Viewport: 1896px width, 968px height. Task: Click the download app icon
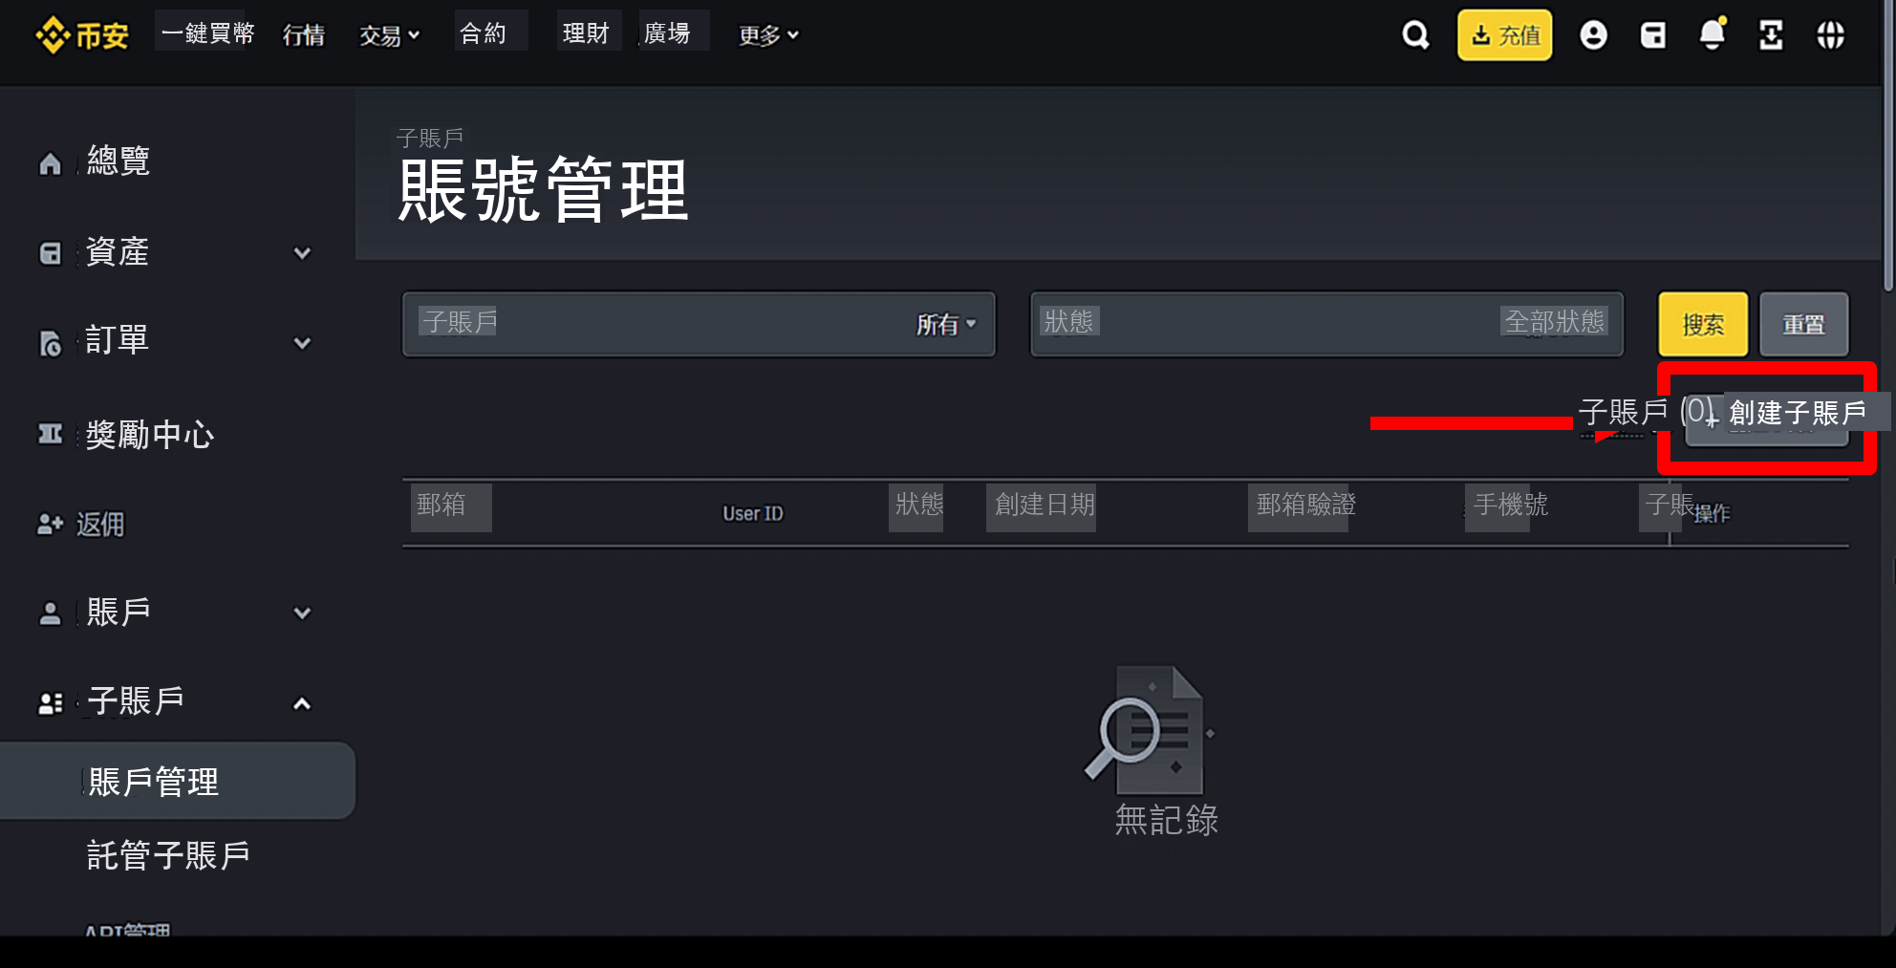1771,35
